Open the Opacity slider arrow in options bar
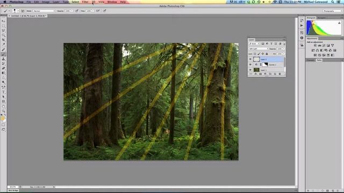This screenshot has width=344, height=193. click(71, 11)
